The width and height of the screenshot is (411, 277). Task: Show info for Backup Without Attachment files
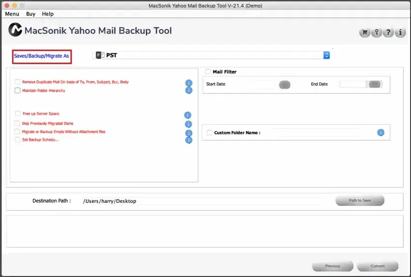pos(189,133)
